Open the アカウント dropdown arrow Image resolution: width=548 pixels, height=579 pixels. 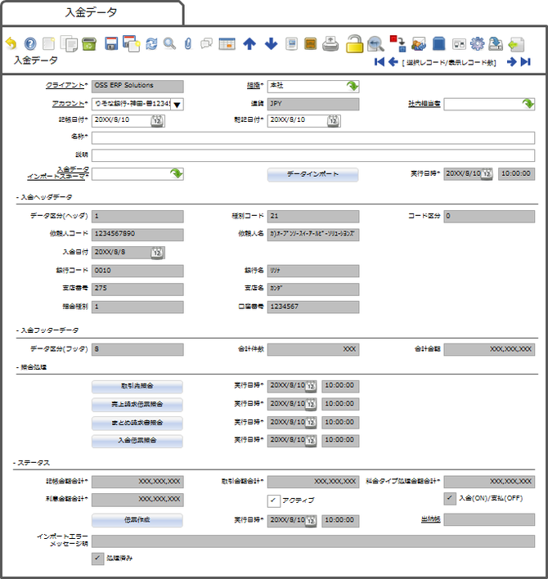click(177, 105)
